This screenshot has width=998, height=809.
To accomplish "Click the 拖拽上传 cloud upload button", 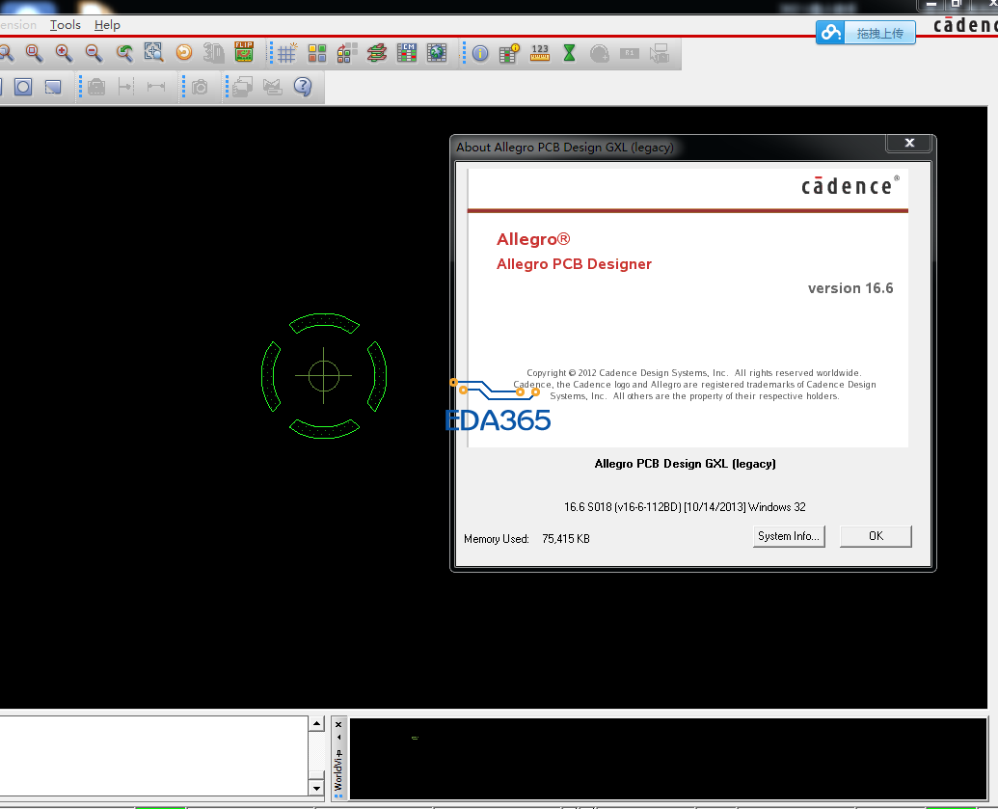I will [x=866, y=33].
